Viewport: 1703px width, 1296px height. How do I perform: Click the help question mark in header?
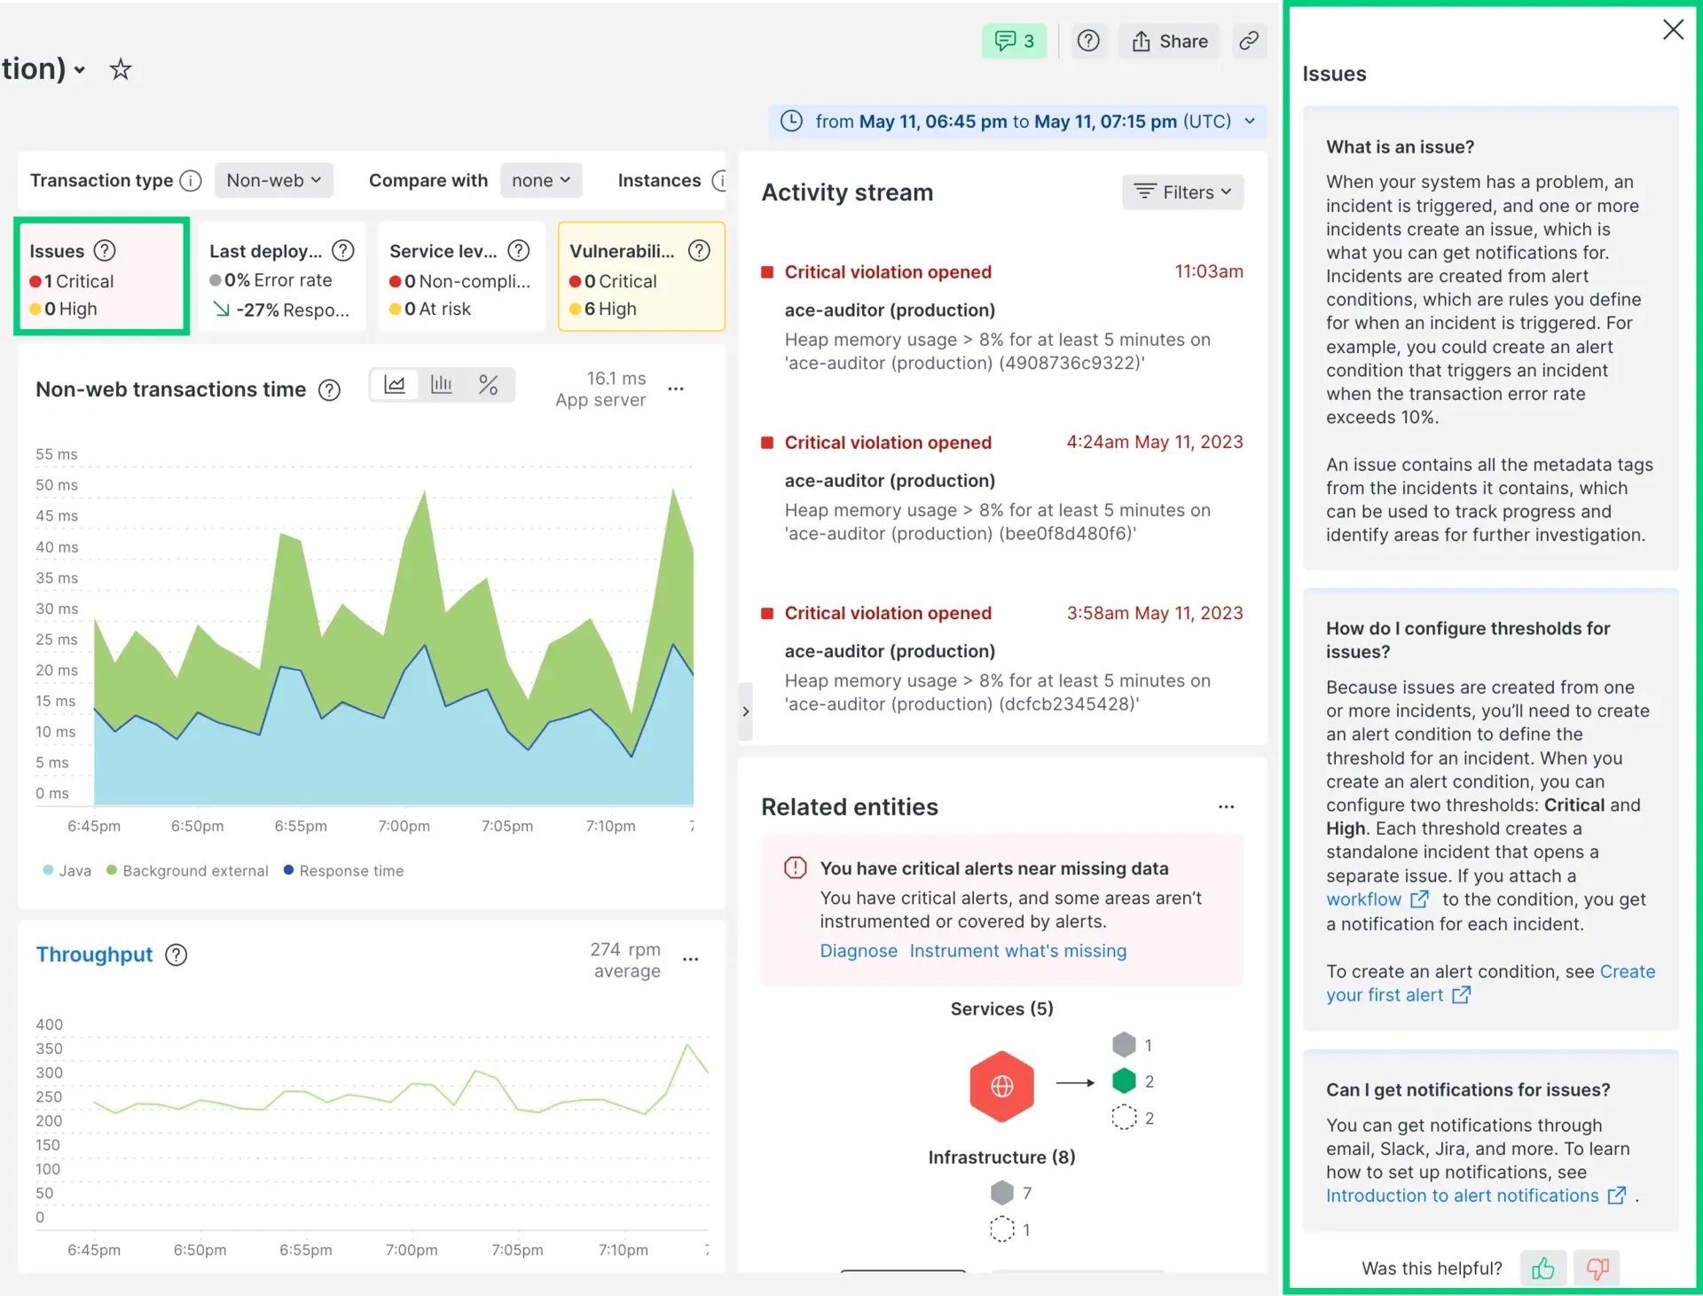click(x=1088, y=41)
